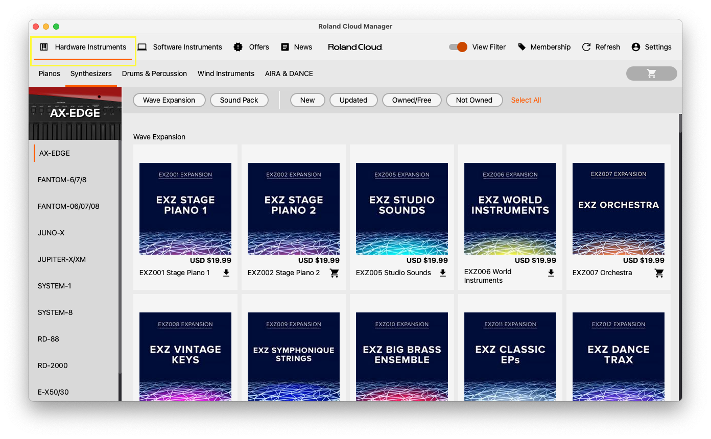Add EXZ007 Orchestra to cart
Viewport: 711px width, 439px height.
pos(659,273)
